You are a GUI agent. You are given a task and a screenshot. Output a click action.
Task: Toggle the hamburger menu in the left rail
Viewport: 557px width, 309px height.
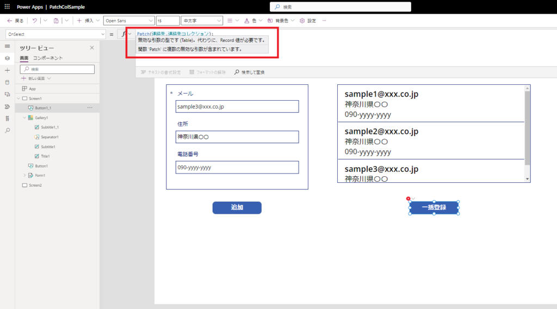click(7, 46)
